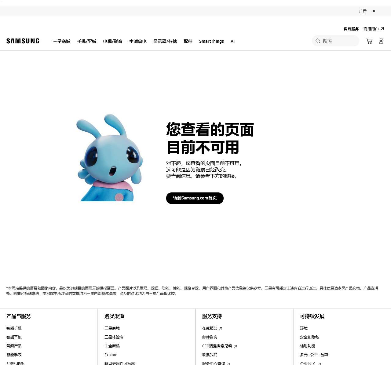Open 三星商城 footer link
Image resolution: width=391 pixels, height=365 pixels.
112,328
